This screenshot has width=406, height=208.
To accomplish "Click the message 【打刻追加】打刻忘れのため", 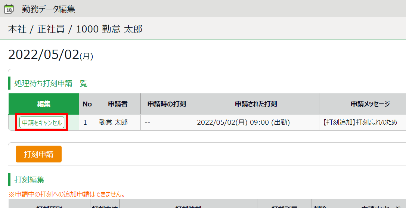I will click(x=359, y=122).
